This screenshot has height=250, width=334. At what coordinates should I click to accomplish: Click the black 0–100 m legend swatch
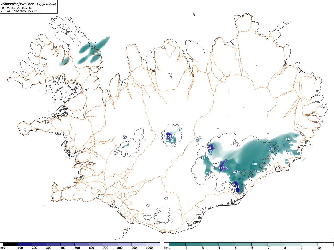click(x=10, y=244)
